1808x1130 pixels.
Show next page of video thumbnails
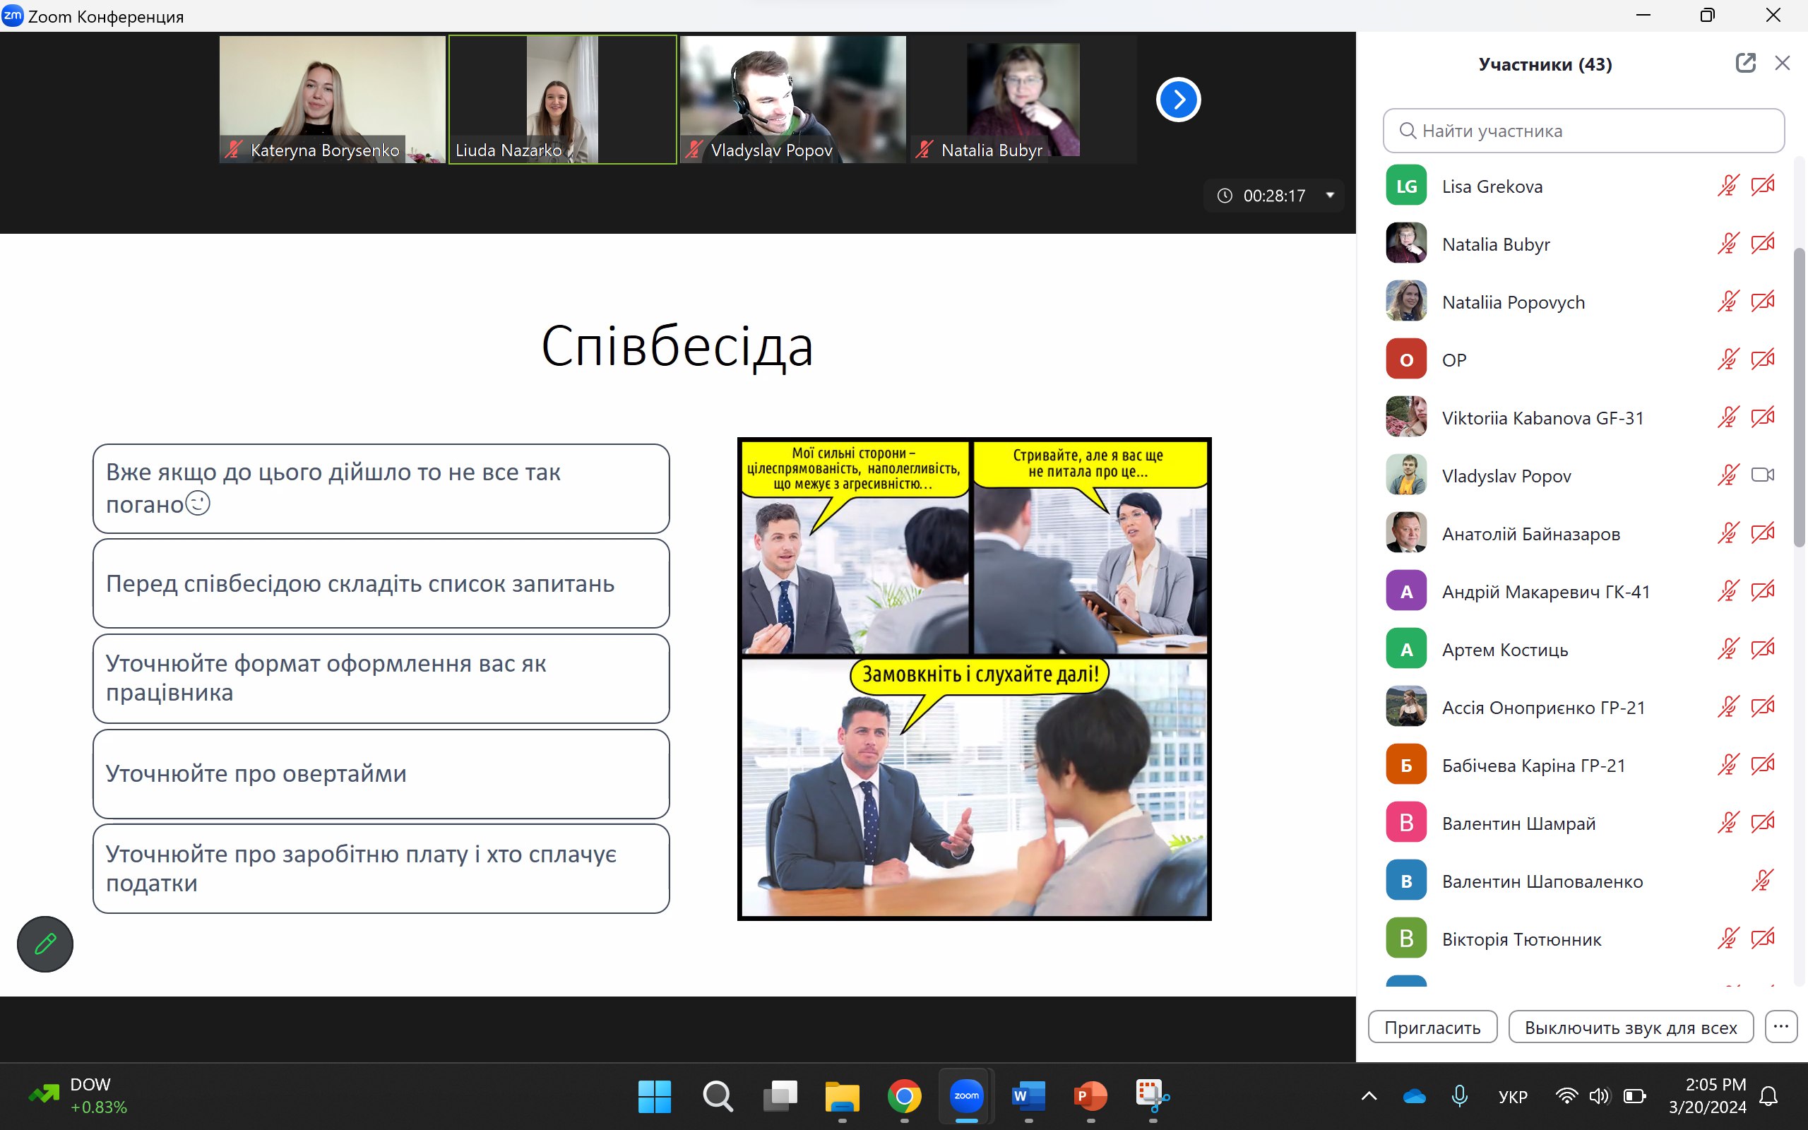point(1178,100)
